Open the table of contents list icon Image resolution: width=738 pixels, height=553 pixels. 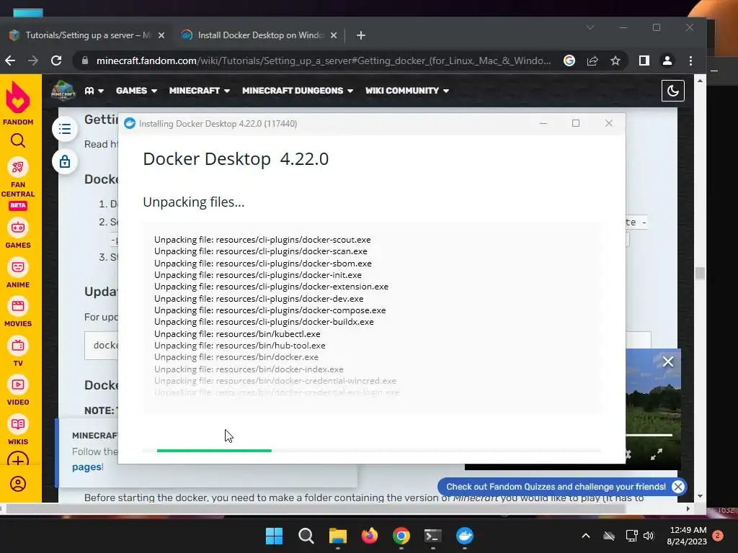[x=65, y=129]
